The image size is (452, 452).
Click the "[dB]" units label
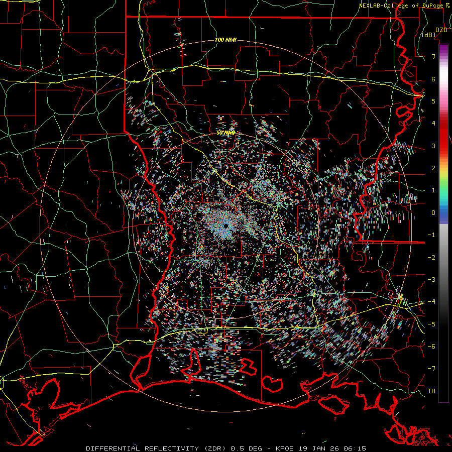pyautogui.click(x=429, y=35)
